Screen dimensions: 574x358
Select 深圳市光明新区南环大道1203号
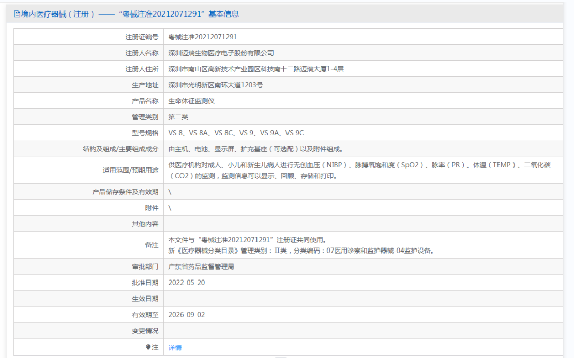[x=215, y=85]
